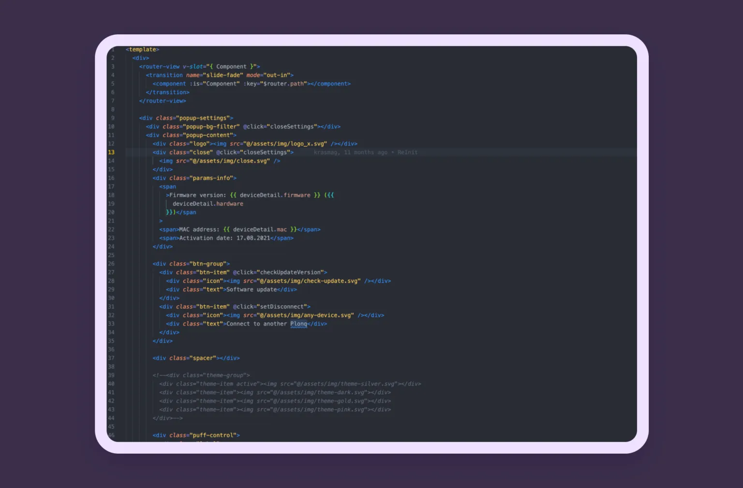Click the git blame note "krasmag, 11 months ago"
The image size is (743, 488).
[x=351, y=152]
